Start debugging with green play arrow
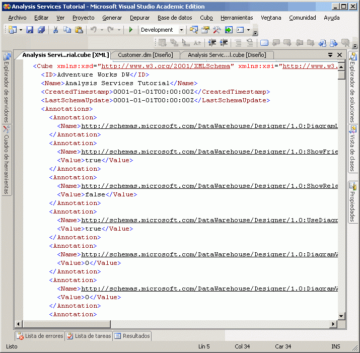Viewport: 360px width, 353px height. pyautogui.click(x=131, y=30)
